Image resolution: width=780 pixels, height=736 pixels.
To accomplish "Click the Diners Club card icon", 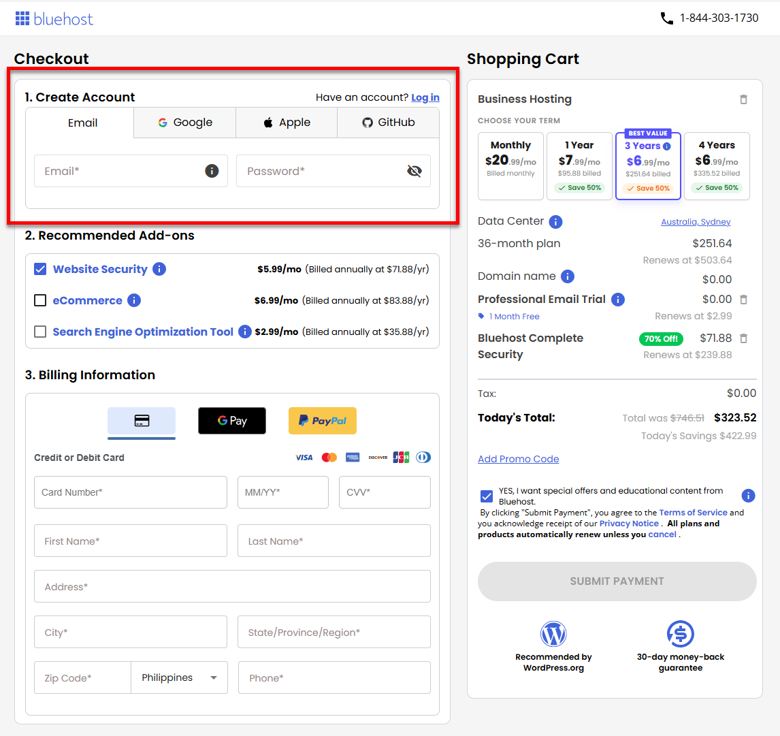I will click(423, 458).
